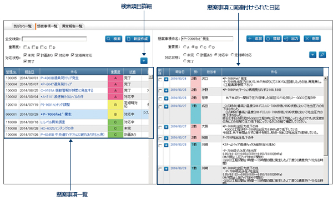The height and width of the screenshot is (201, 333).
Task: Select 重要度 C radio in detail pane
Action: point(201,47)
